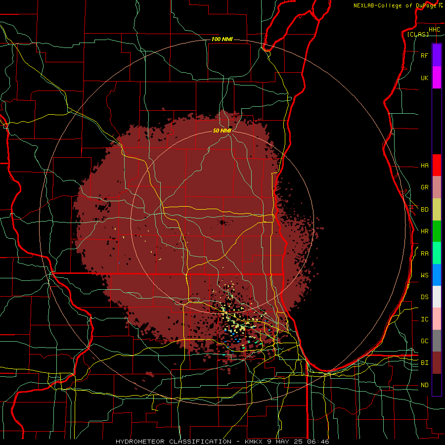Click the DS white legend swatch
The image size is (445, 445).
tap(437, 297)
